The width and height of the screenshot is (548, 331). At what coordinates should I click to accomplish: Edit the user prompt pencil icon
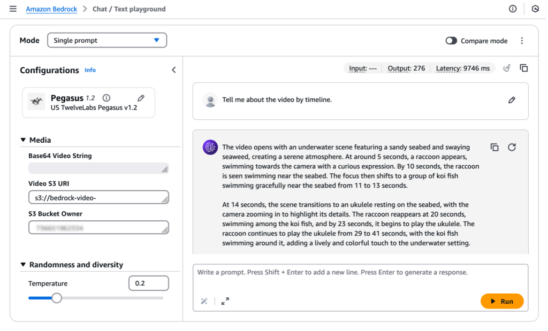[x=512, y=100]
